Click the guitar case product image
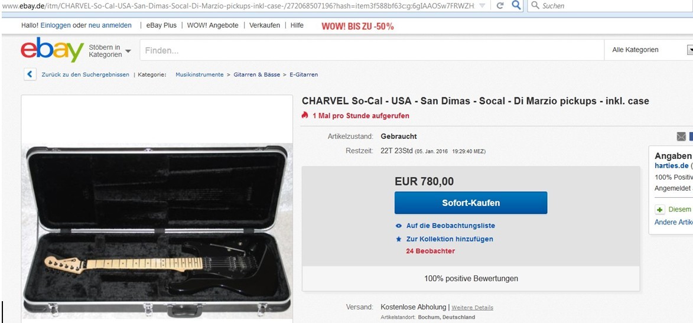Viewport: 693px width, 323px height. 157,231
